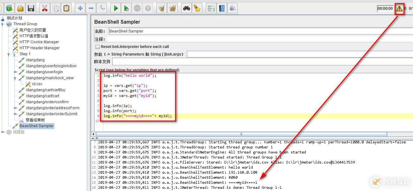Click the green Start test button
This screenshot has width=413, height=191.
click(116, 9)
